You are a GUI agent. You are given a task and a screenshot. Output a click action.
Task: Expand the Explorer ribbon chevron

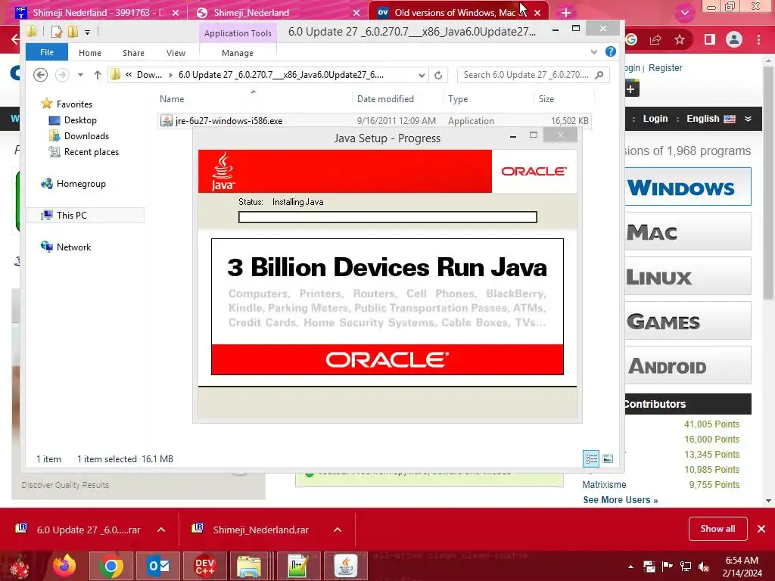(594, 51)
